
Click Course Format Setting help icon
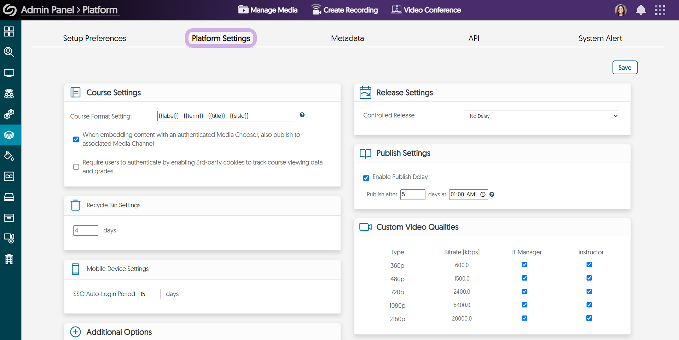[x=302, y=115]
